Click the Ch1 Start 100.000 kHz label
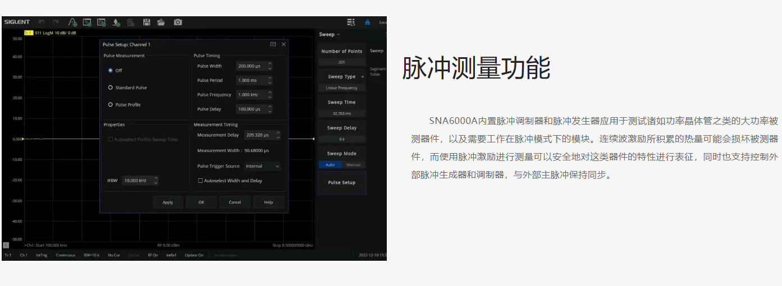This screenshot has width=782, height=286. click(x=45, y=245)
